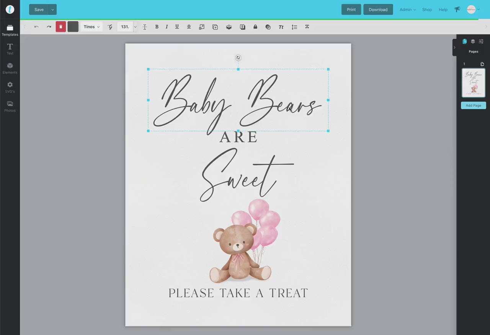Delete the selected text with red trash icon
The image size is (490, 335).
(x=60, y=27)
